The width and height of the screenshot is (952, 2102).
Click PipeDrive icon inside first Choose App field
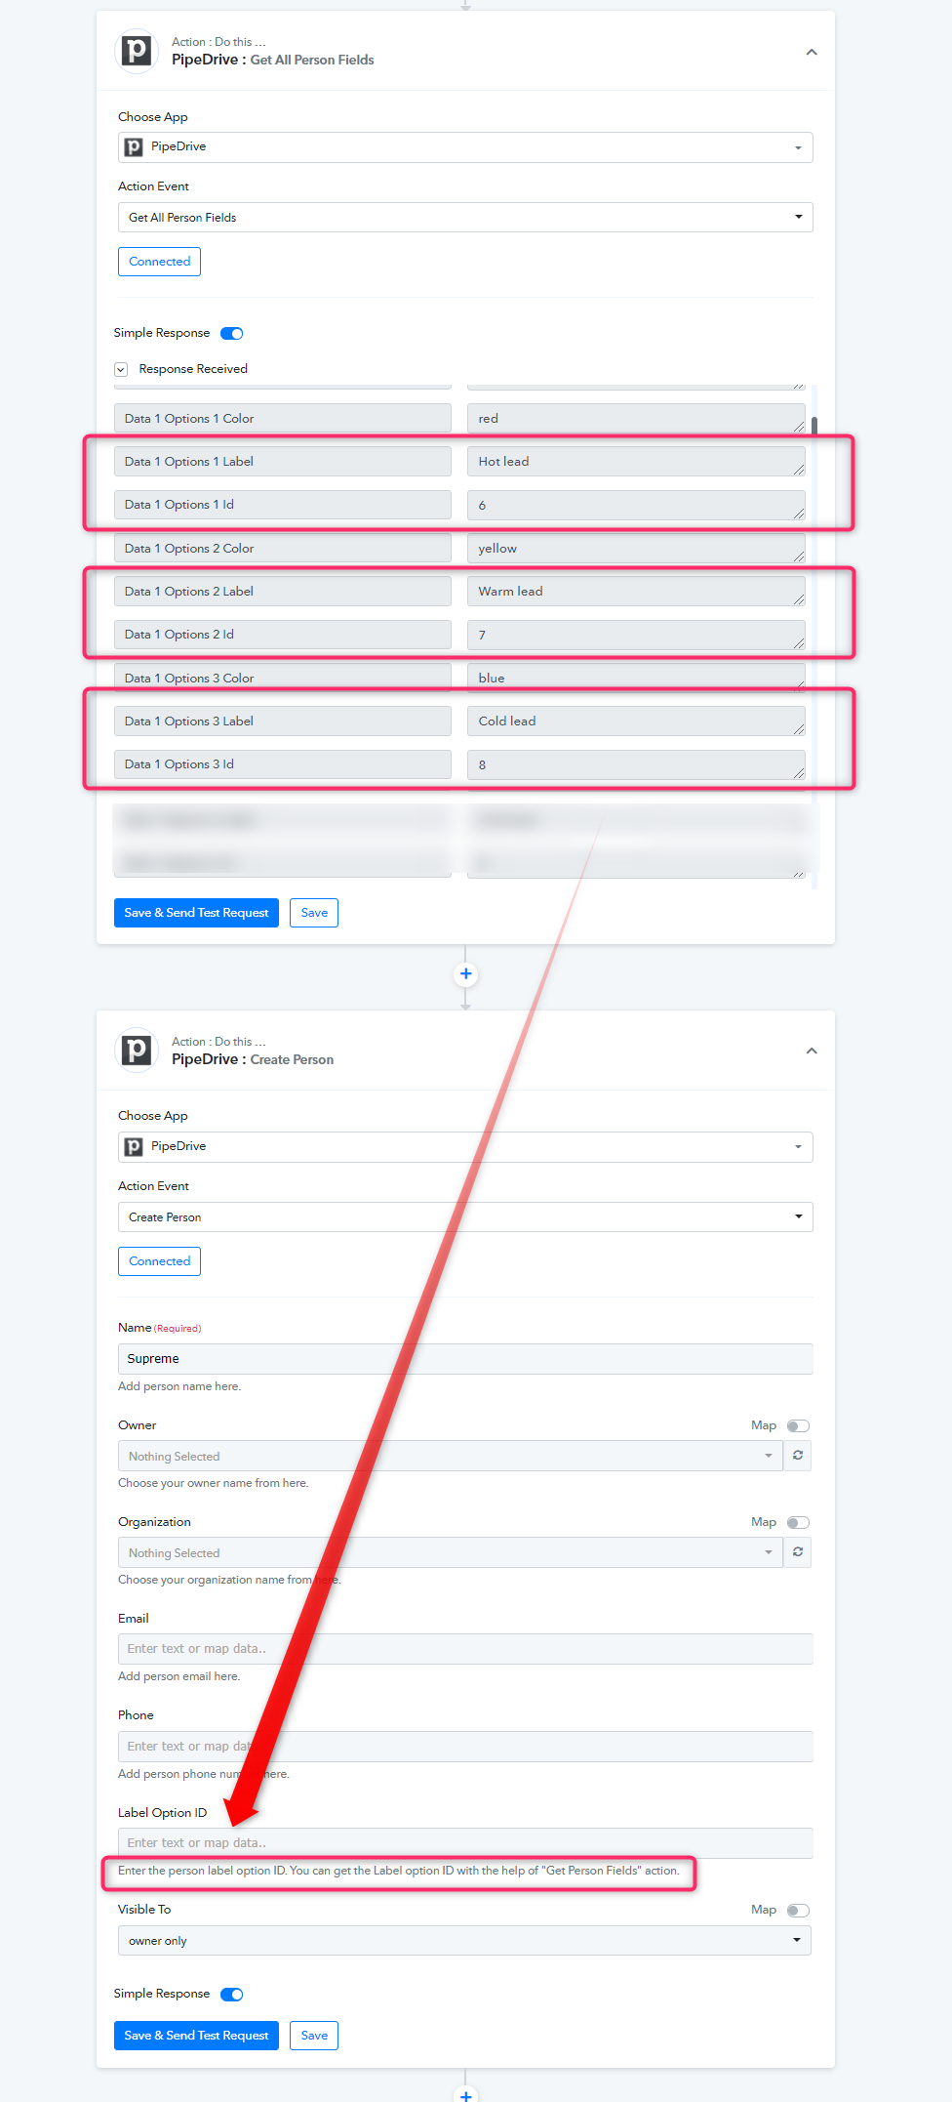[134, 147]
